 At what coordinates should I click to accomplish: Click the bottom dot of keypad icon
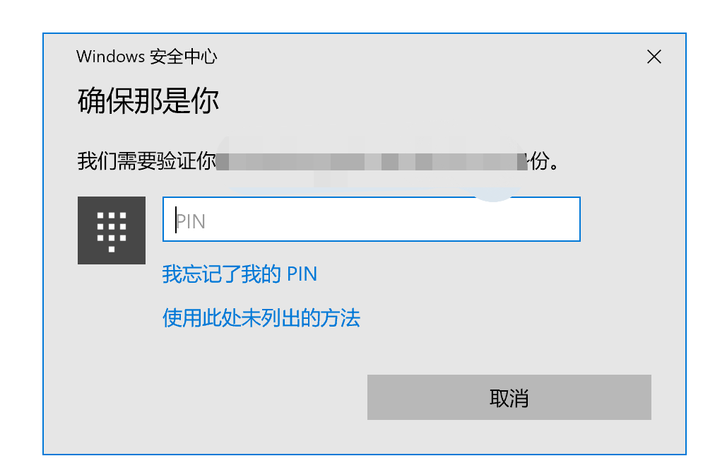pyautogui.click(x=112, y=249)
